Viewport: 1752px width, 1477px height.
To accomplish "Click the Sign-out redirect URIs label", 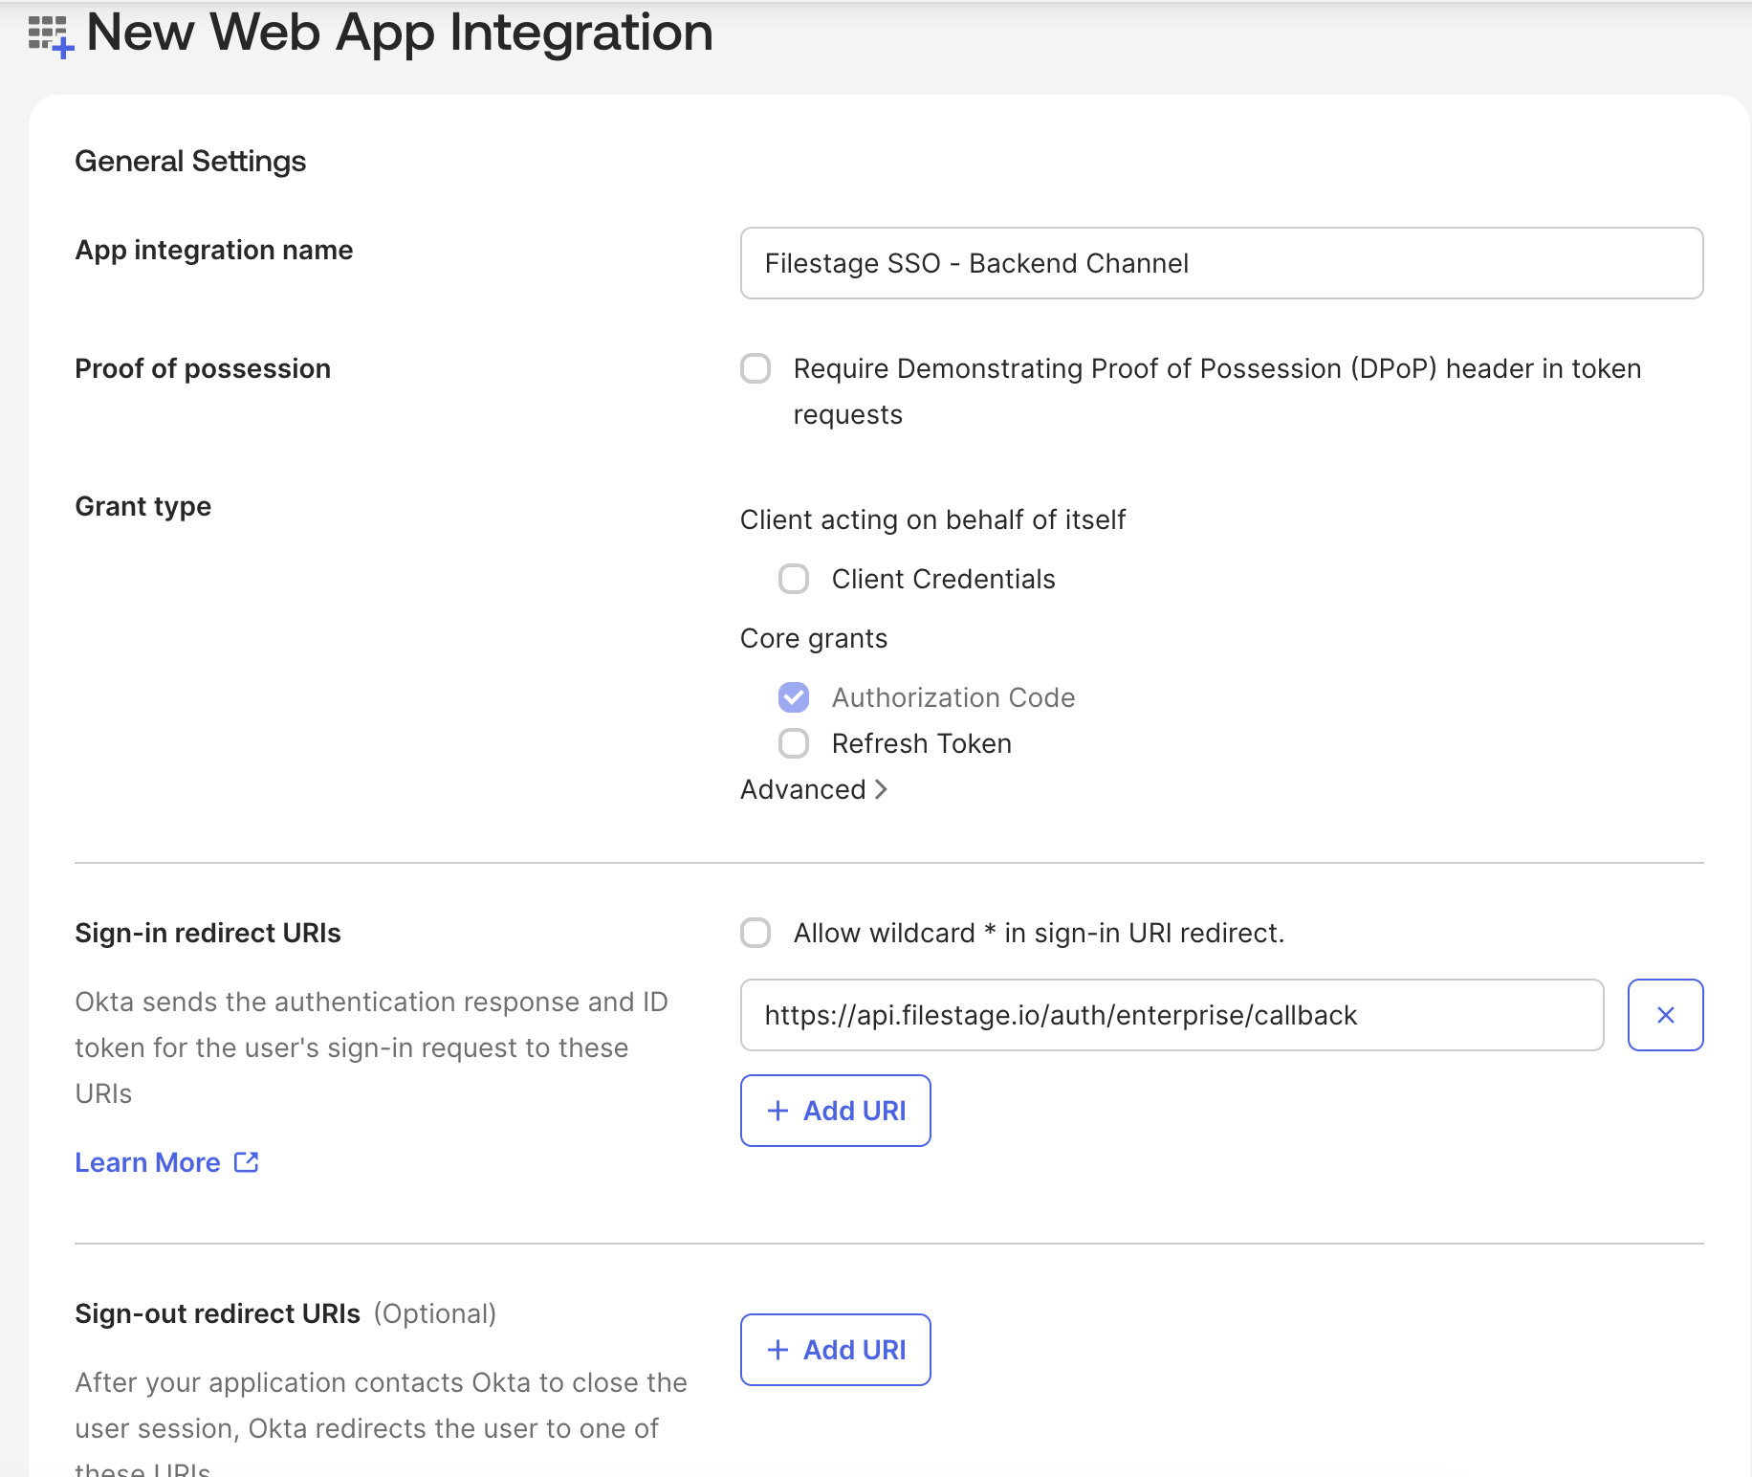I will coord(217,1313).
